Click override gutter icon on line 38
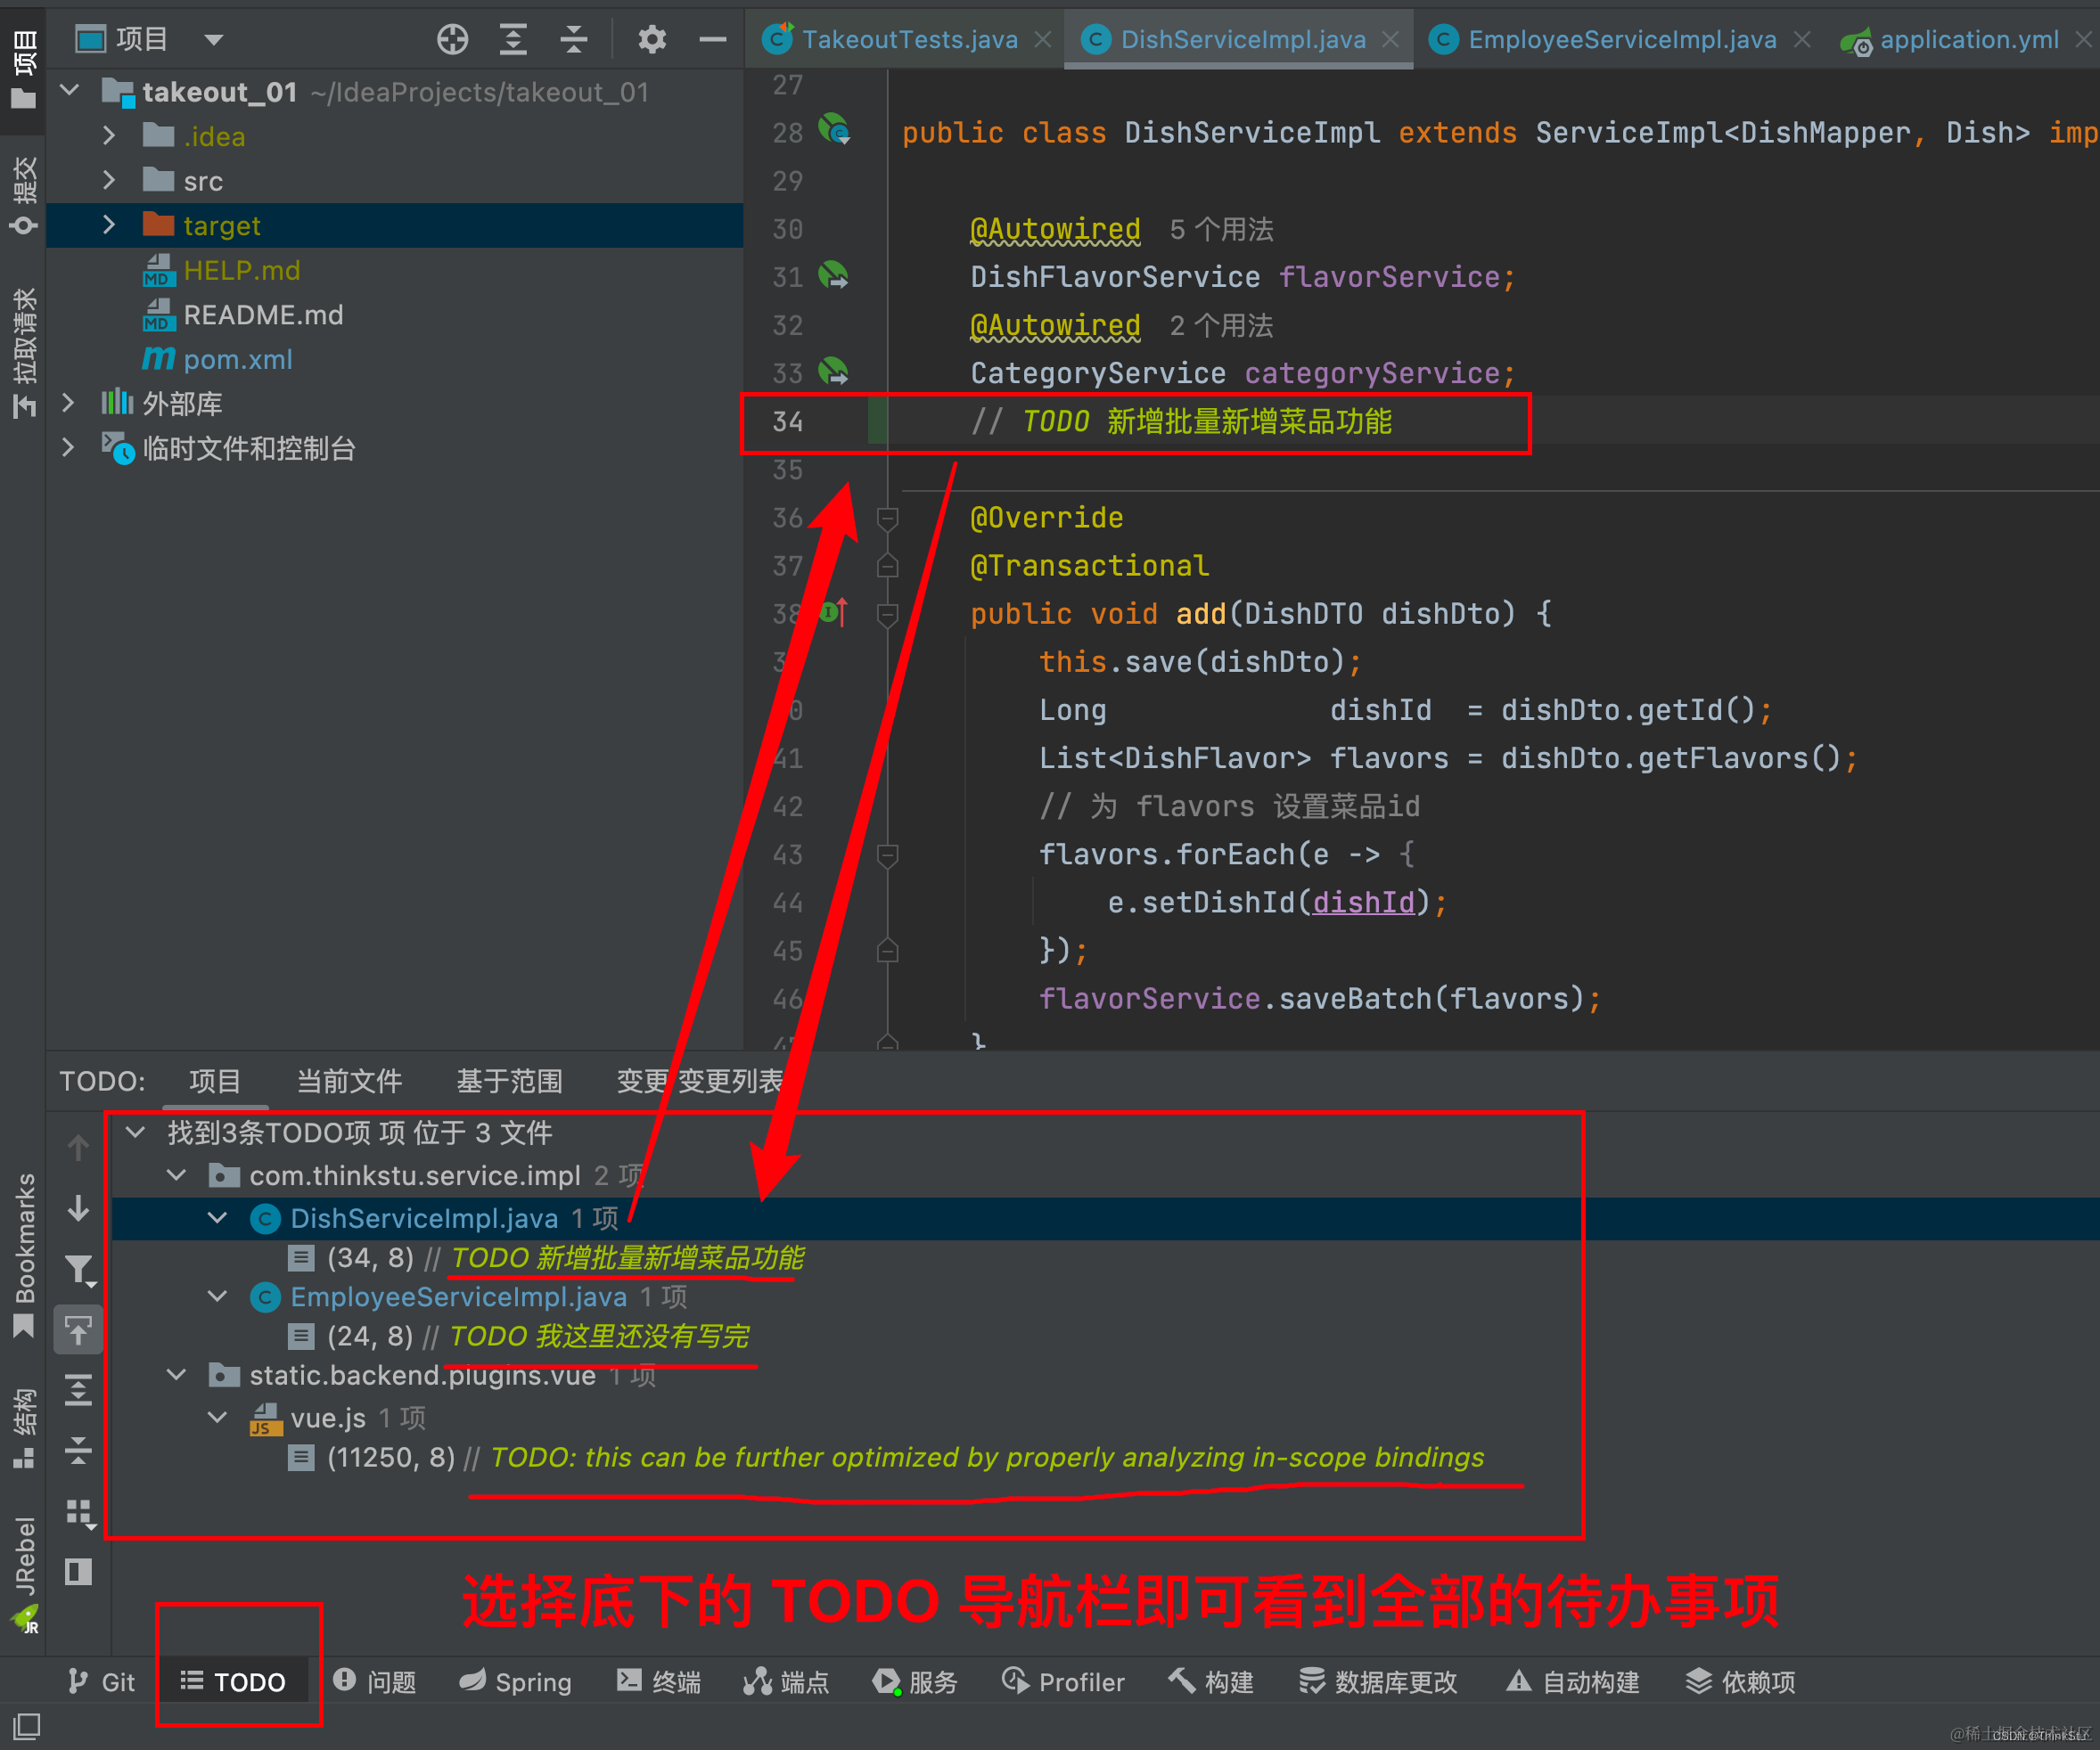2100x1750 pixels. click(x=833, y=613)
